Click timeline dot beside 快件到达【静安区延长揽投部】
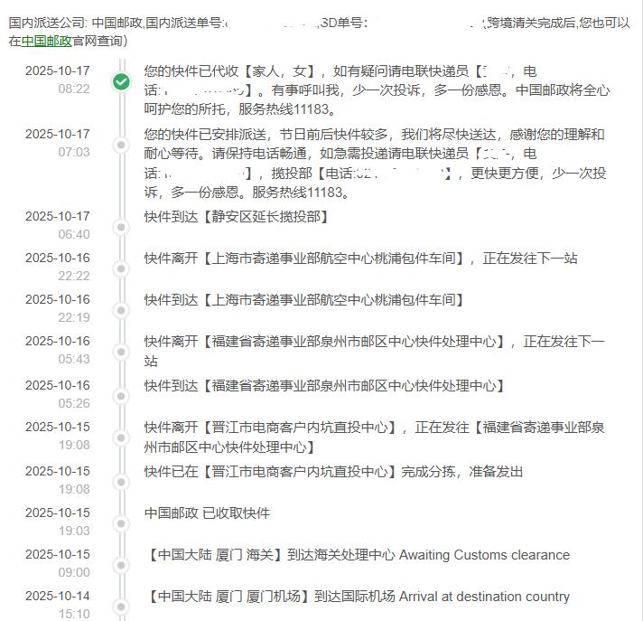Image resolution: width=643 pixels, height=621 pixels. point(121,227)
